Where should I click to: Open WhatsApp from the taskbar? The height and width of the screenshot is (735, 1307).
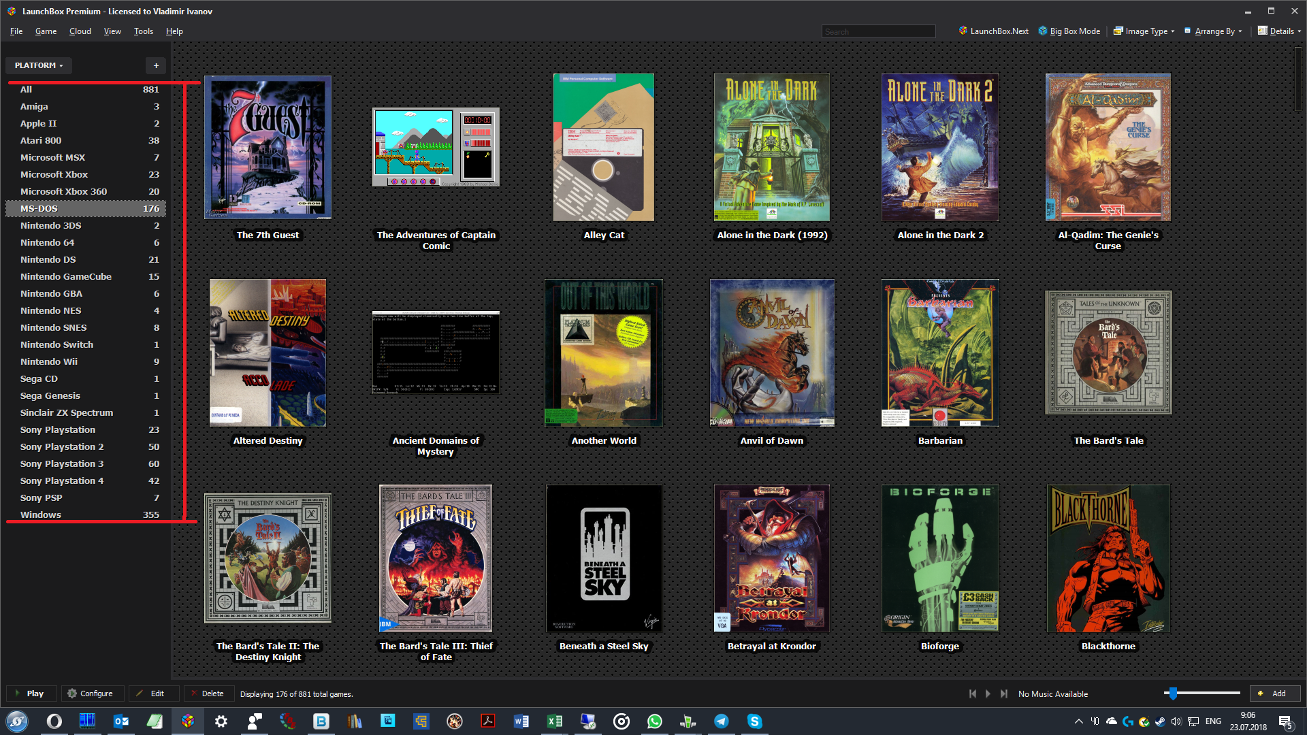[655, 721]
